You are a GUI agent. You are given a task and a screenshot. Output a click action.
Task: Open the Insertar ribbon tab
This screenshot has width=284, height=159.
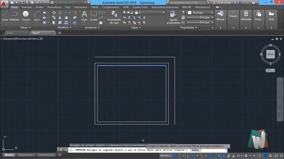coord(27,7)
